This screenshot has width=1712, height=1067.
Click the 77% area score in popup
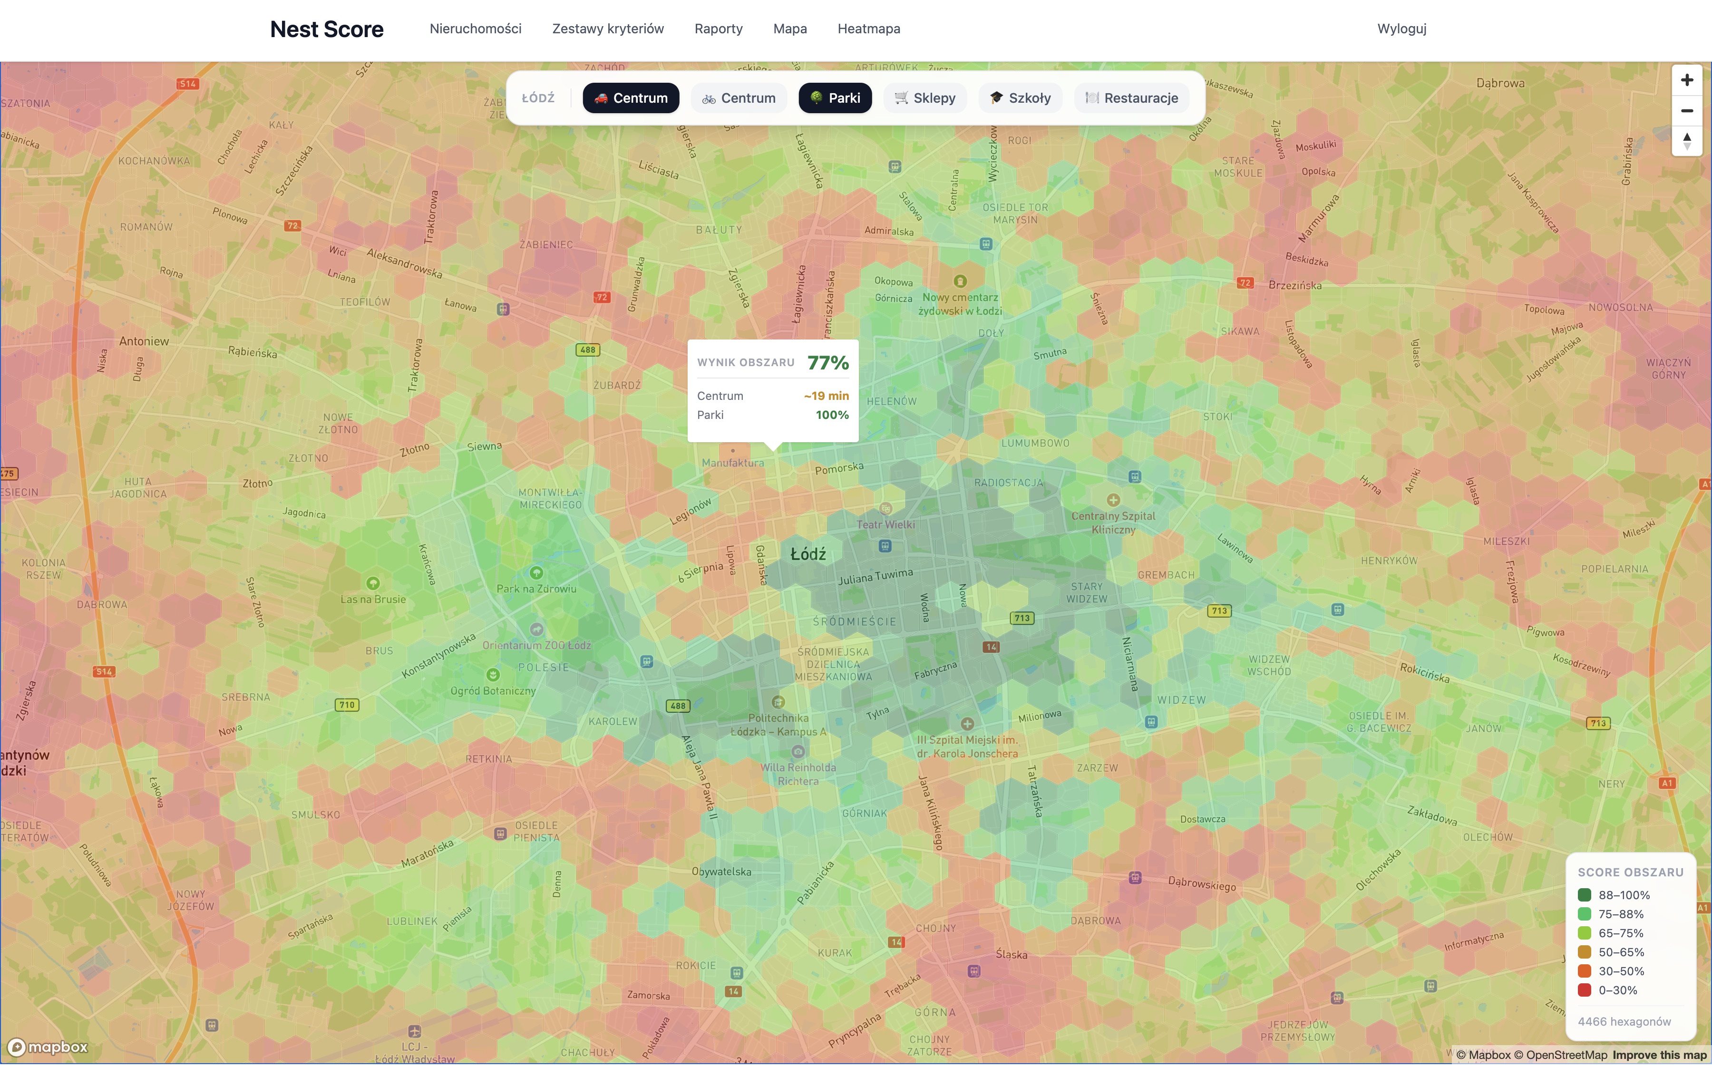click(828, 363)
